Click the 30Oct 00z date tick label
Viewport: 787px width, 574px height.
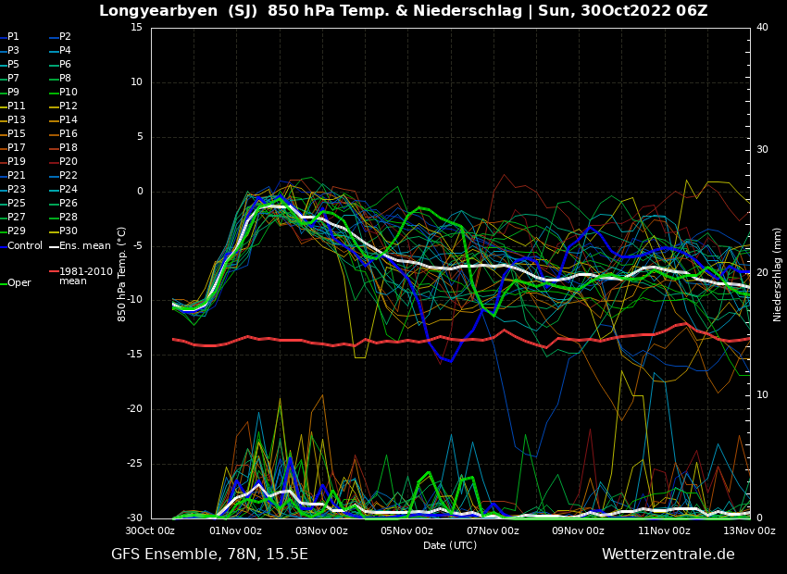click(x=150, y=531)
